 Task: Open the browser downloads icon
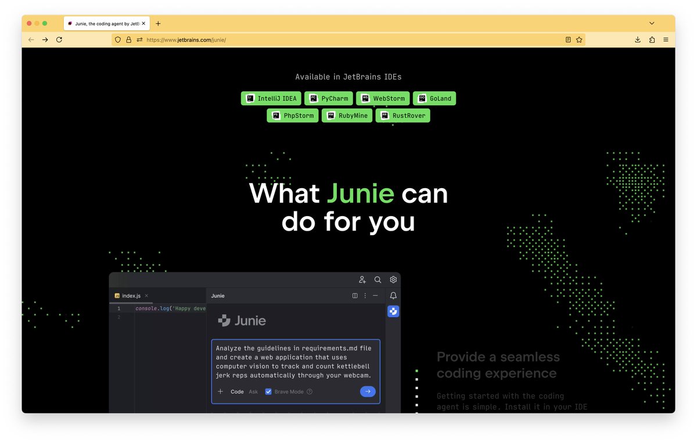coord(638,39)
